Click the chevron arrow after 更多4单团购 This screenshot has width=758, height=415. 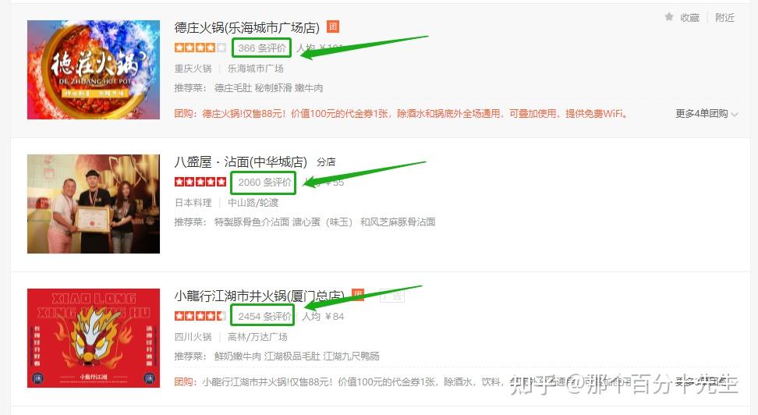[x=735, y=115]
